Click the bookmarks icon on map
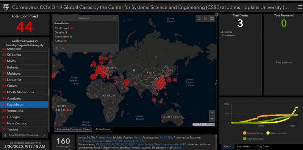Viewport: 303px width, 150px height. point(199,18)
